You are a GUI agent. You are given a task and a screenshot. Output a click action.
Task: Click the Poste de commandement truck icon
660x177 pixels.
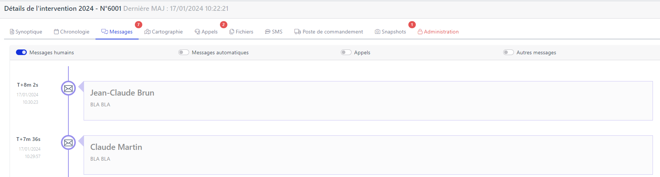pos(298,32)
